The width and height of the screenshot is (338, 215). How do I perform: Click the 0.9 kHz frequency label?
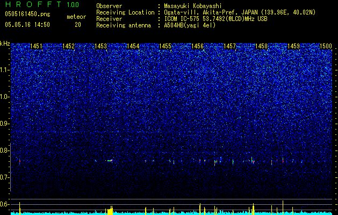pos(5,124)
